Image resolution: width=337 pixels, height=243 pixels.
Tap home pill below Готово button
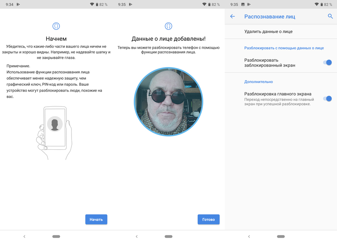pos(168,236)
